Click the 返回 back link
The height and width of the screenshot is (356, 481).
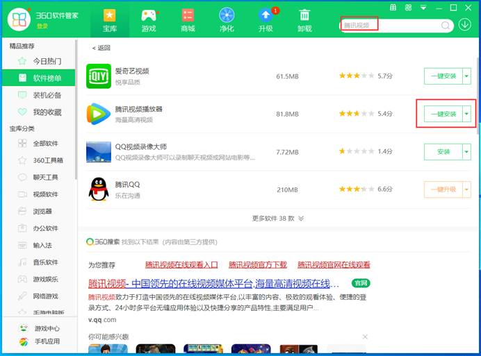pyautogui.click(x=101, y=48)
